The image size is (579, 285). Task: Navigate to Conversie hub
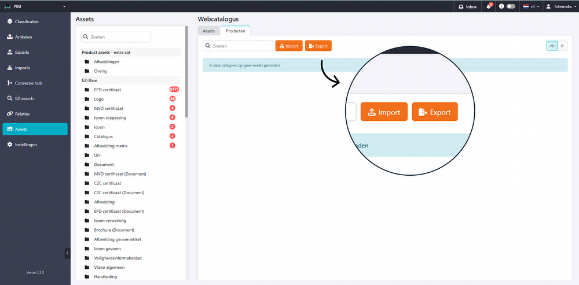tap(28, 83)
